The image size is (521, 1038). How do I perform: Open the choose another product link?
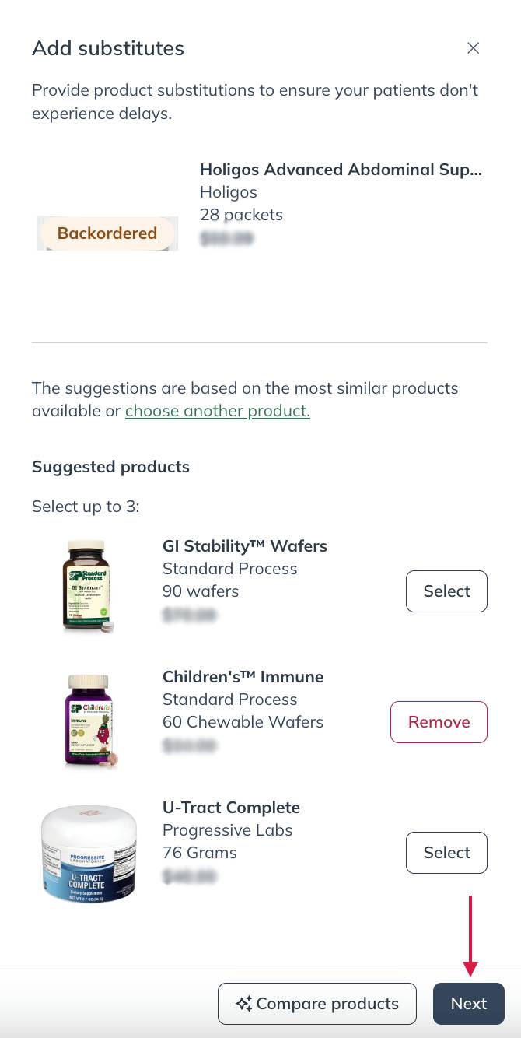pyautogui.click(x=217, y=411)
